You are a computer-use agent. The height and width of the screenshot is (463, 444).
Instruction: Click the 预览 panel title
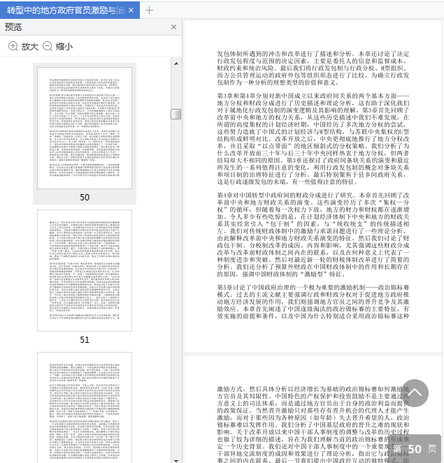click(x=13, y=27)
